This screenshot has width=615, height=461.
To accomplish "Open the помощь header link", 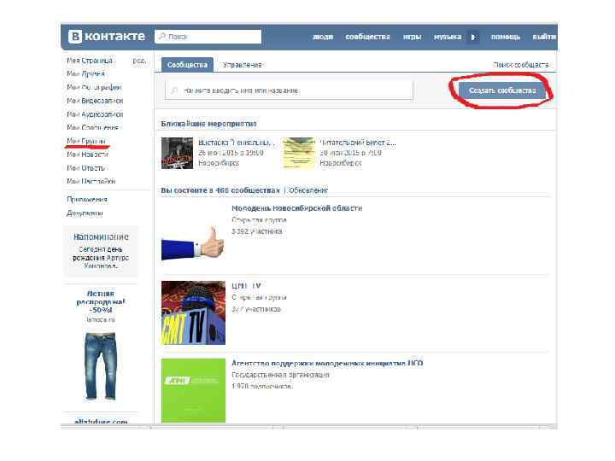I will [x=506, y=37].
